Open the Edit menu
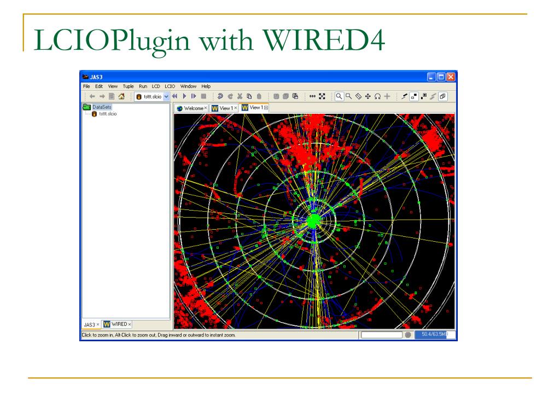This screenshot has height=420, width=560. (x=99, y=86)
